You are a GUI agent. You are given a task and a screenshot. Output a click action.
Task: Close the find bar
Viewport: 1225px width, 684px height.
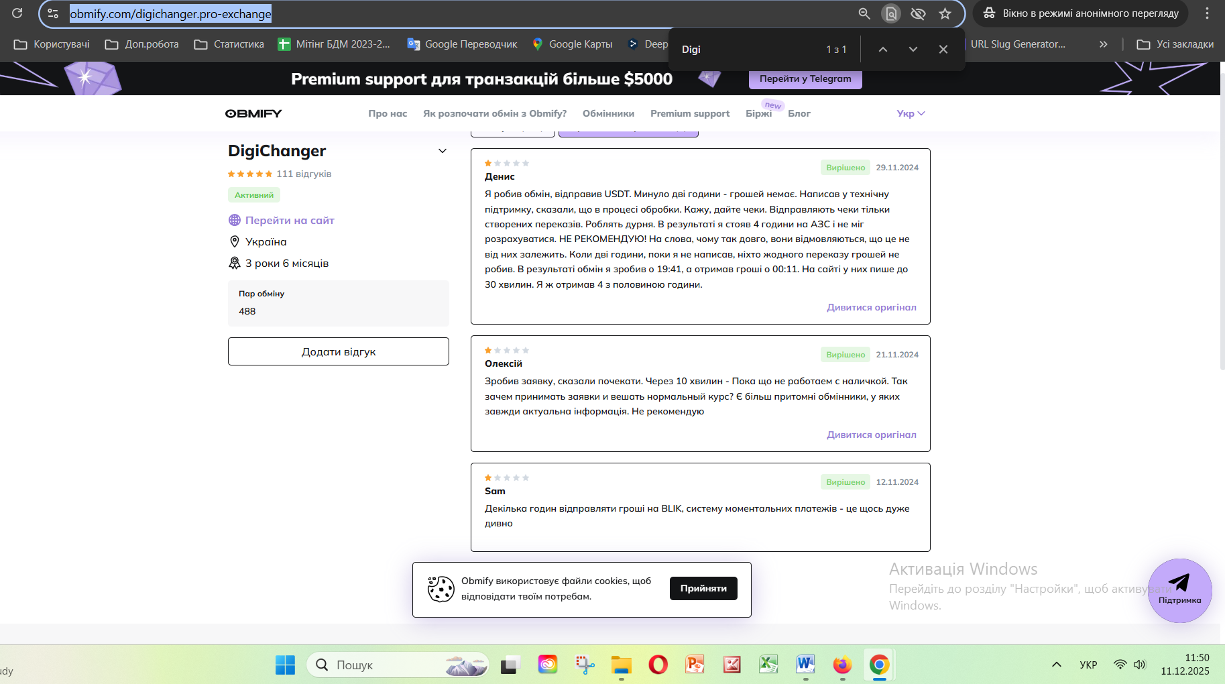click(x=943, y=50)
